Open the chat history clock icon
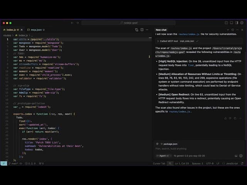The image size is (247, 185). pos(232,30)
